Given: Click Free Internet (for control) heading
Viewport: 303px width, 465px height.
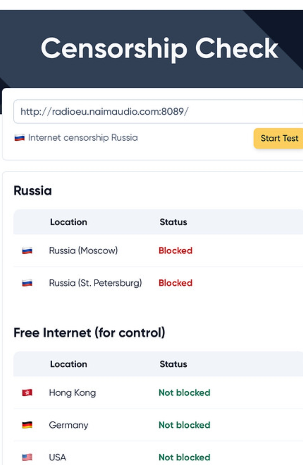Looking at the screenshot, I should tap(89, 333).
